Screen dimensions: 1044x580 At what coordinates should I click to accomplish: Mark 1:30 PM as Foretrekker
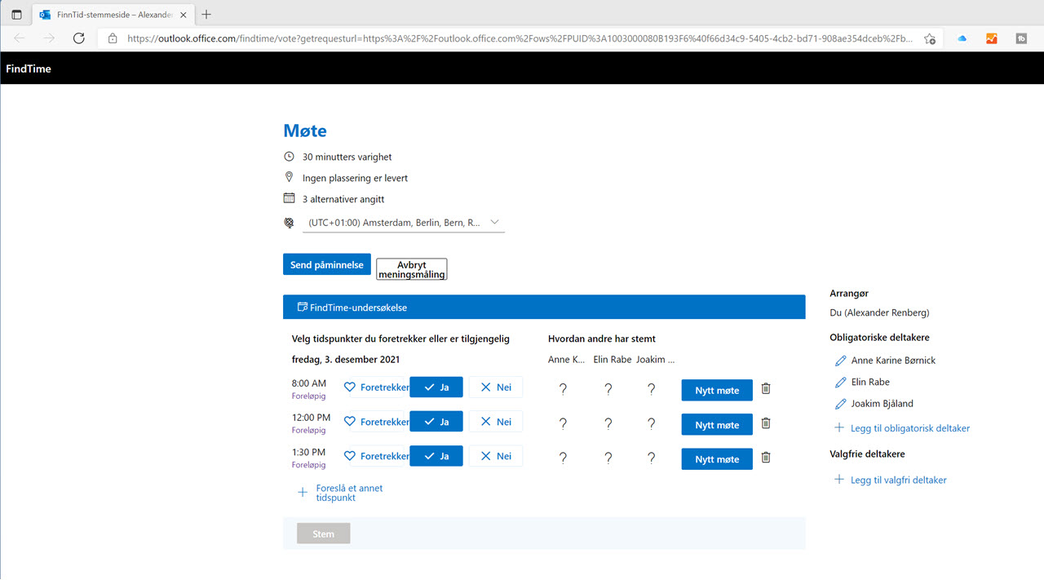pos(376,456)
